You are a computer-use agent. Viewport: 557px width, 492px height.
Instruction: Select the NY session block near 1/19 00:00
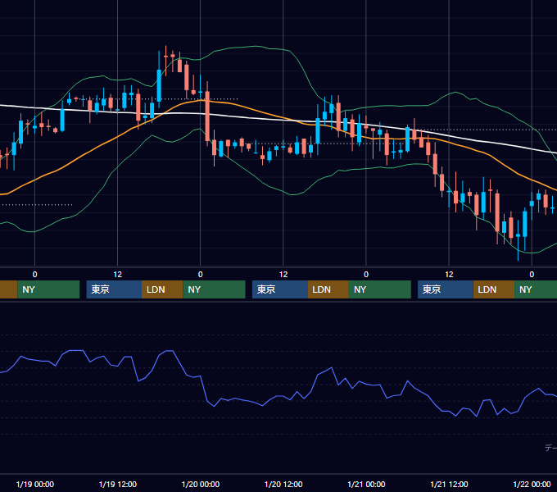pos(48,289)
